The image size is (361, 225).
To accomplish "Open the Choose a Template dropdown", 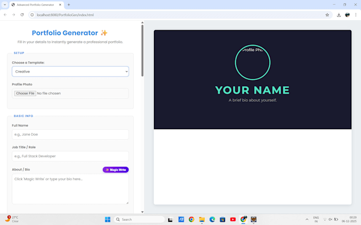I will click(x=70, y=71).
